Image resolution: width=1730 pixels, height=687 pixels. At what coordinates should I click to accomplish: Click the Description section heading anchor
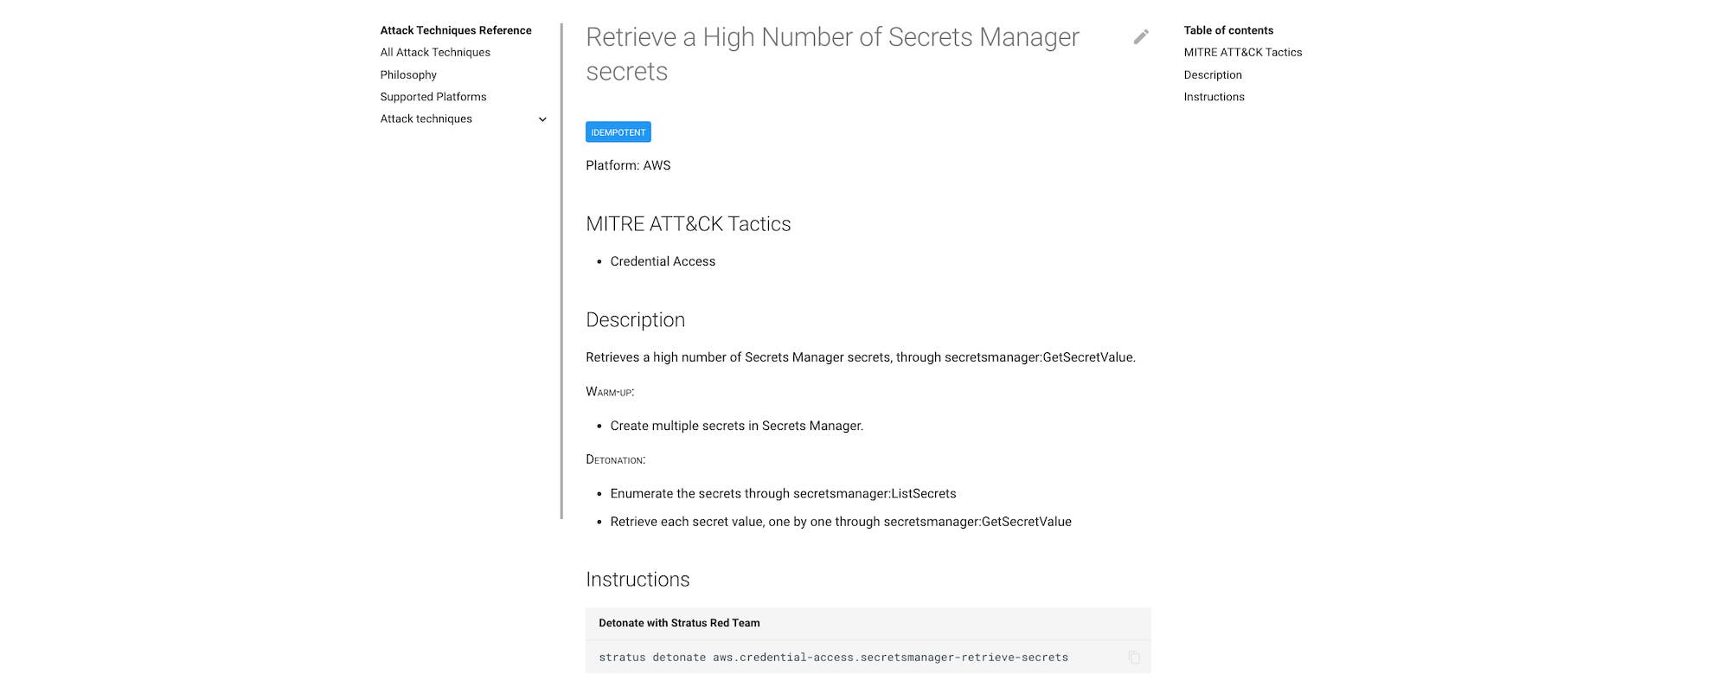click(x=636, y=319)
